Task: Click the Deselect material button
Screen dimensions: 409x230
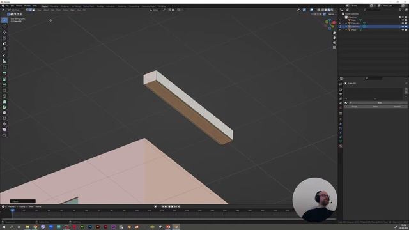Action: pos(397,107)
